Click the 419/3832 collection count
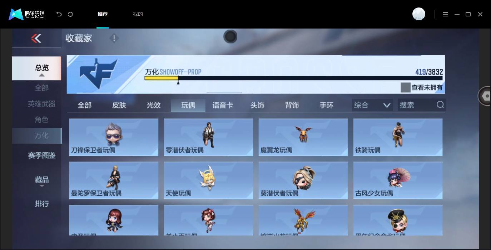The height and width of the screenshot is (250, 491). [x=429, y=72]
